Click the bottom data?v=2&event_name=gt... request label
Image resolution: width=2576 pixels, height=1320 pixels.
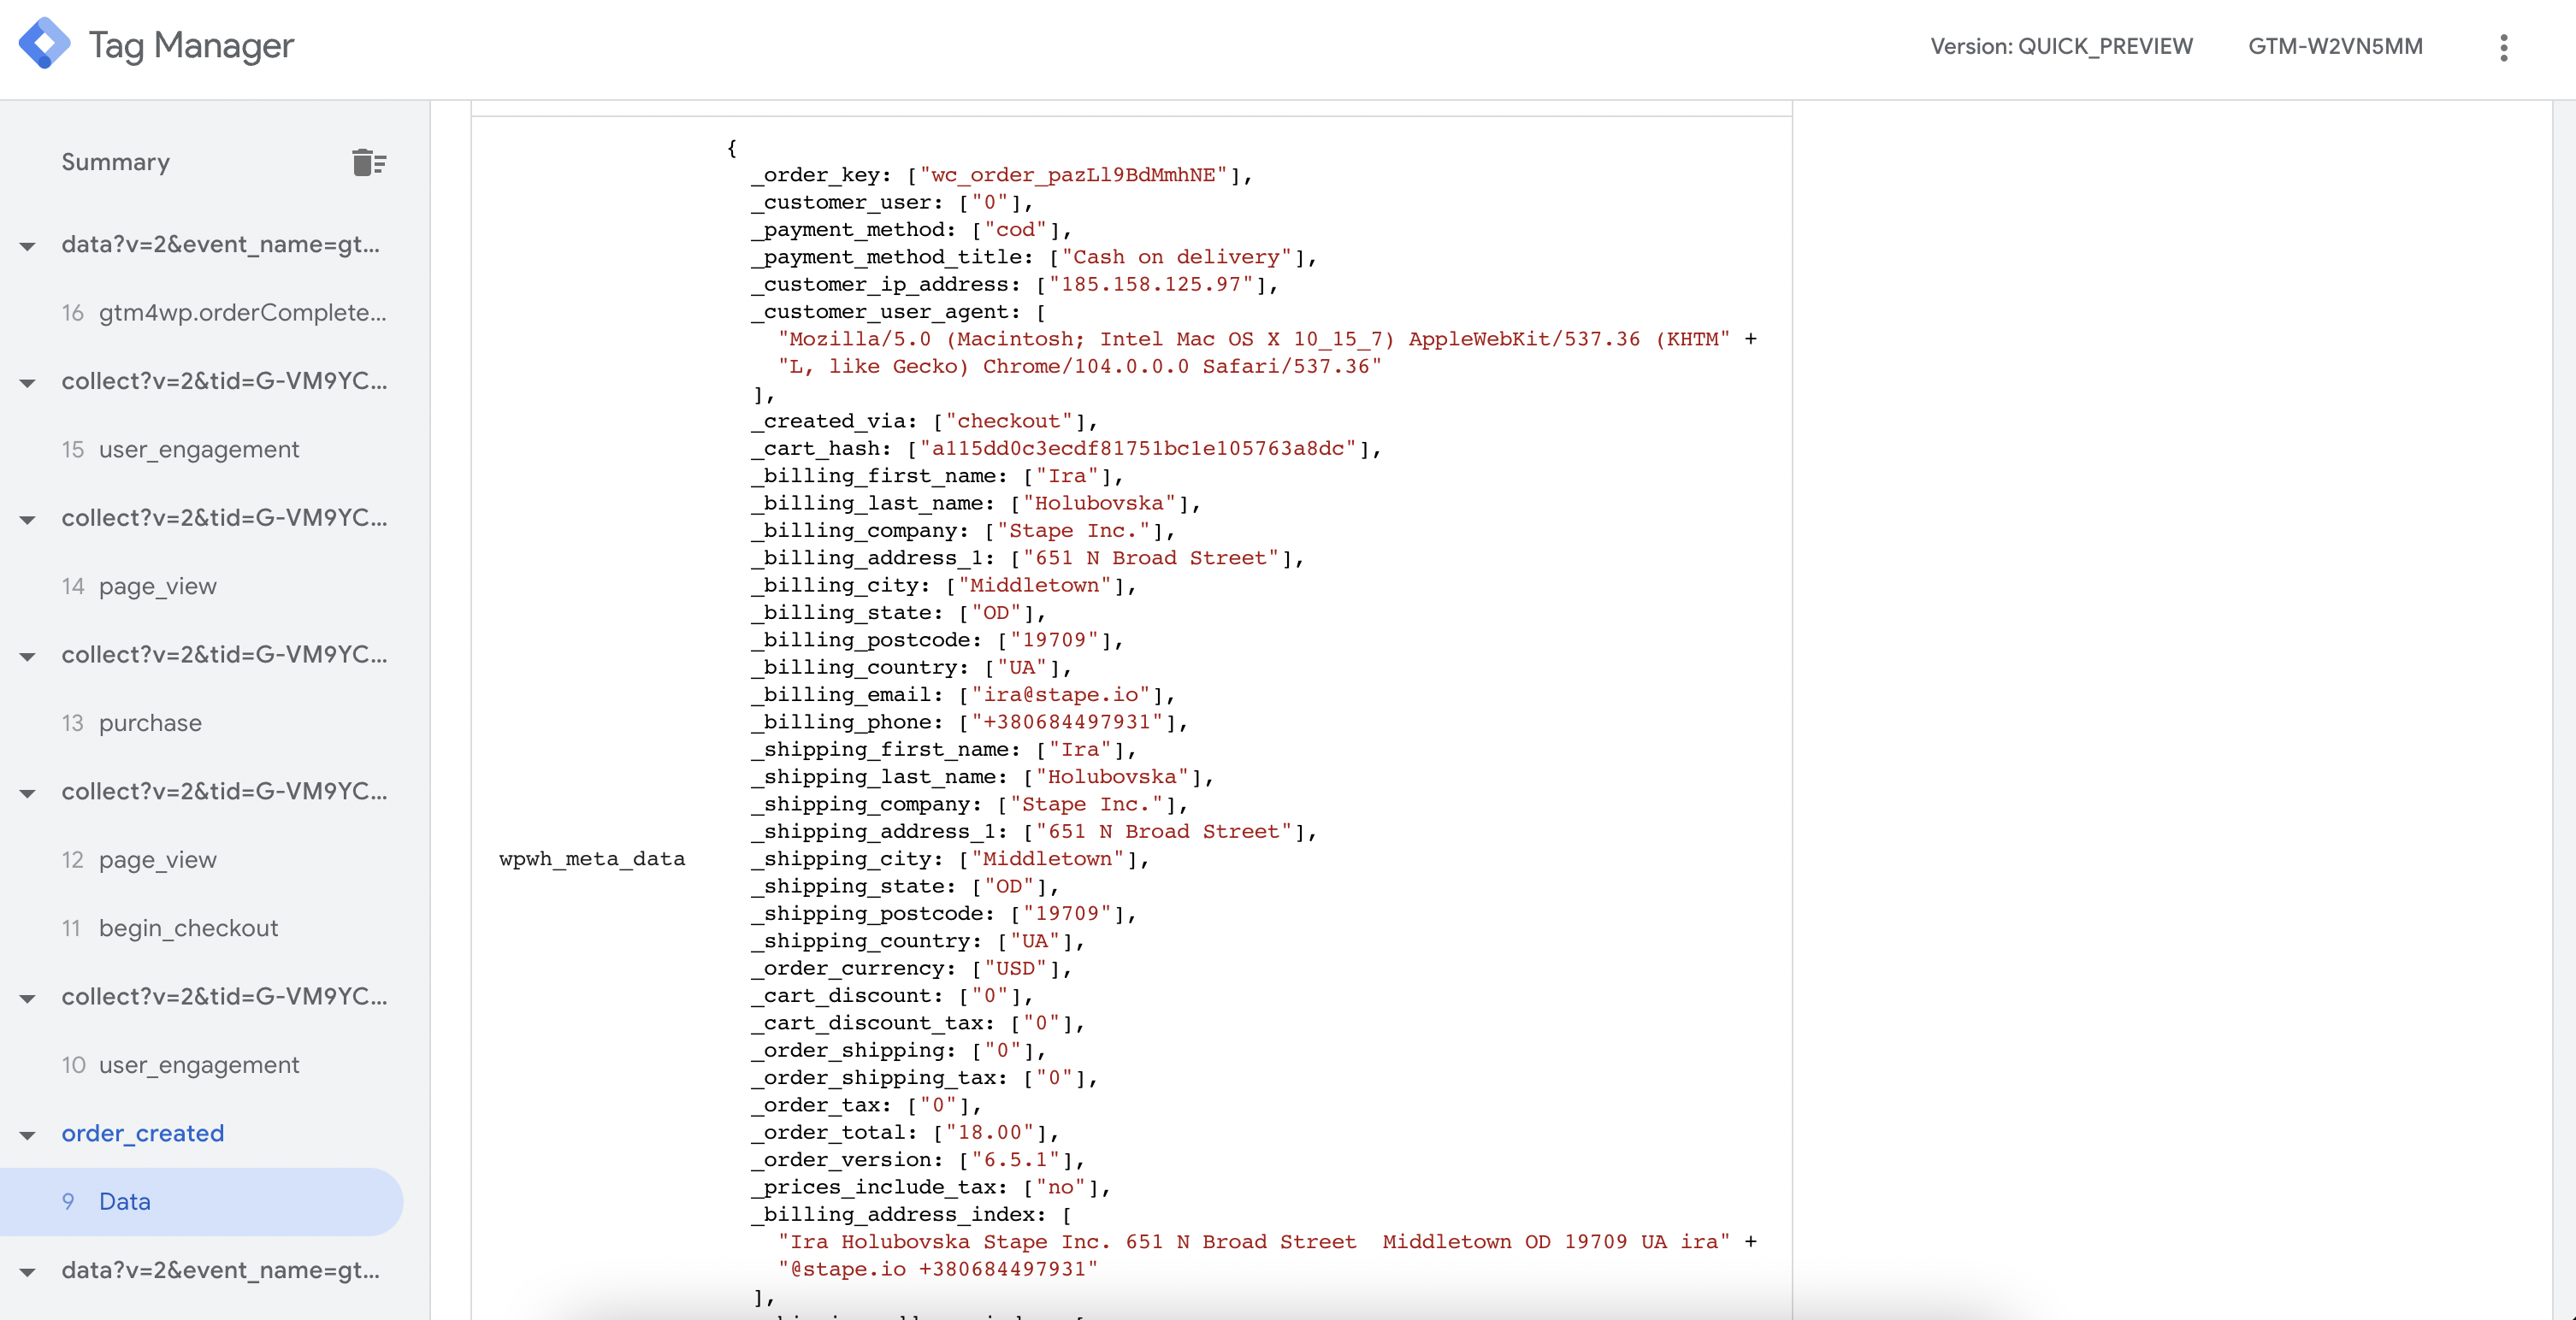point(220,1270)
